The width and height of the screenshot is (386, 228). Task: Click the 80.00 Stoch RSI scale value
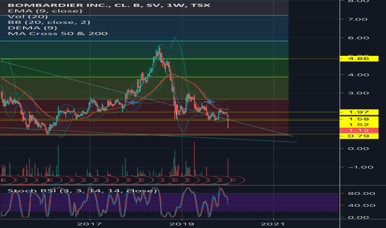coord(362,194)
